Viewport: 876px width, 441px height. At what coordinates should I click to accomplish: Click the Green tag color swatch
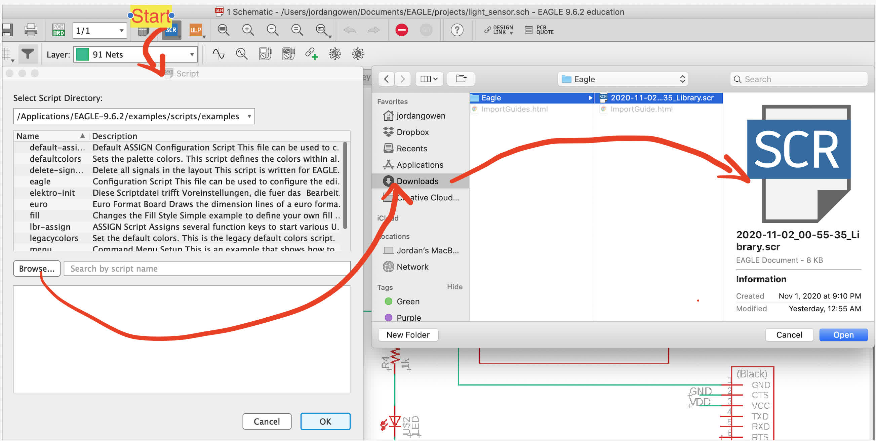(390, 302)
